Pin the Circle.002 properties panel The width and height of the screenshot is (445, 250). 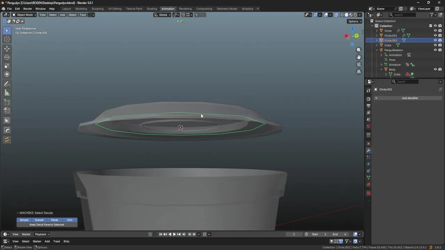tap(440, 90)
